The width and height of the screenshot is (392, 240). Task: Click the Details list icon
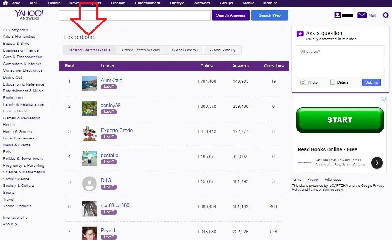click(x=333, y=82)
